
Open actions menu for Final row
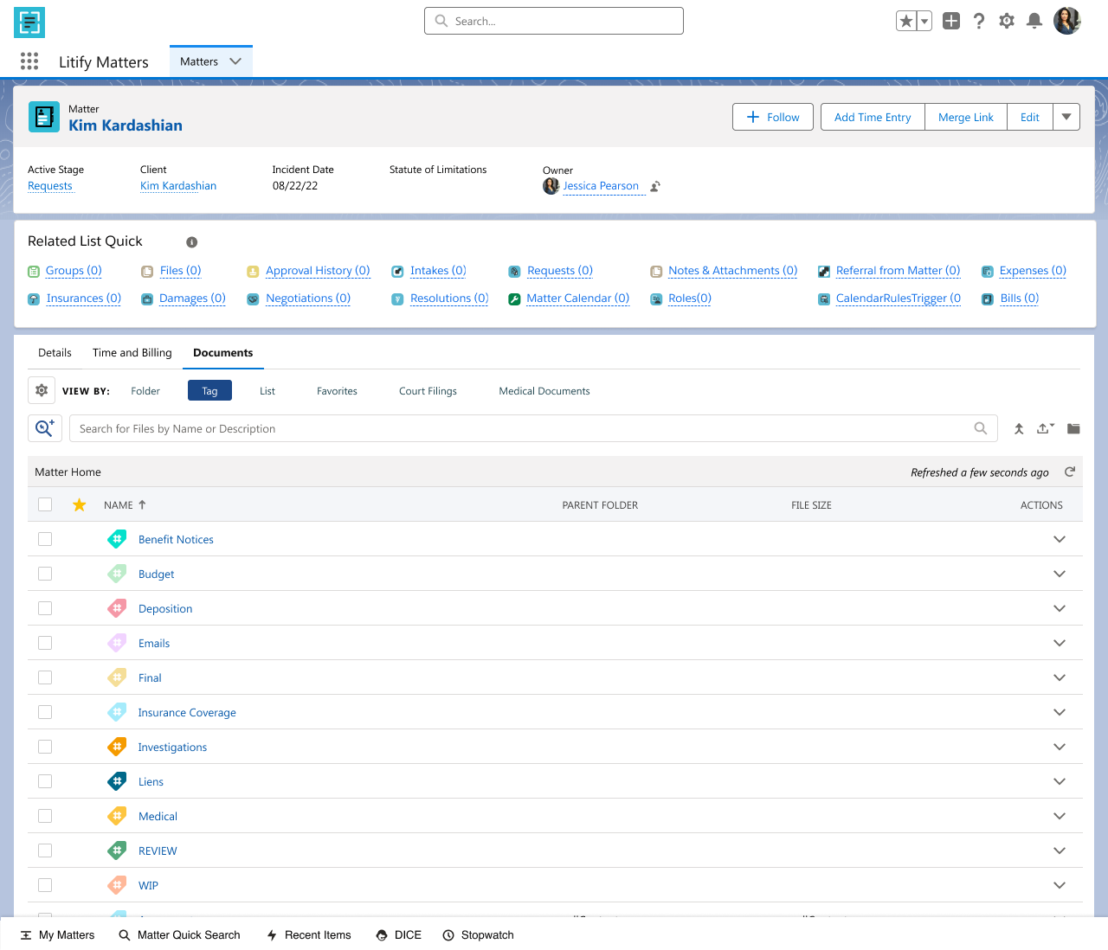pyautogui.click(x=1060, y=677)
